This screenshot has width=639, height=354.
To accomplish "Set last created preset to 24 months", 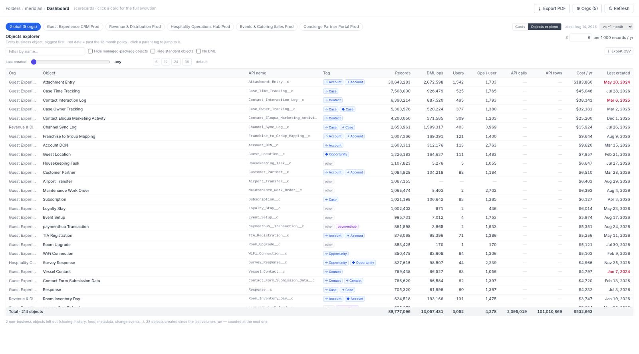I will tap(176, 62).
